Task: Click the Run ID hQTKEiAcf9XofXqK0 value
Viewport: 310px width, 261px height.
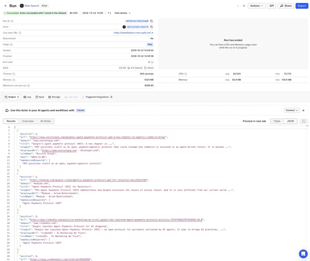Action: [x=137, y=21]
